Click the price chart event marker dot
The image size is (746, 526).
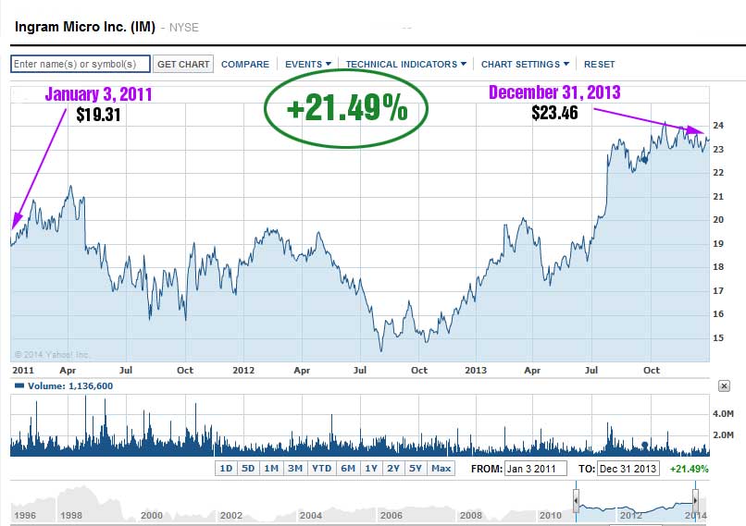[645, 160]
